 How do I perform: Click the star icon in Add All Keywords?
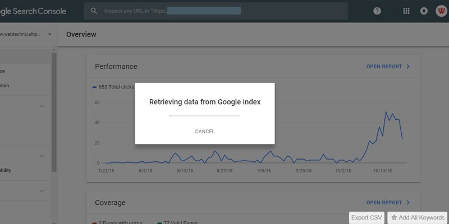(x=395, y=218)
